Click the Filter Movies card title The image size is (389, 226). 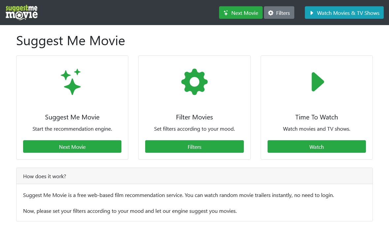point(194,117)
